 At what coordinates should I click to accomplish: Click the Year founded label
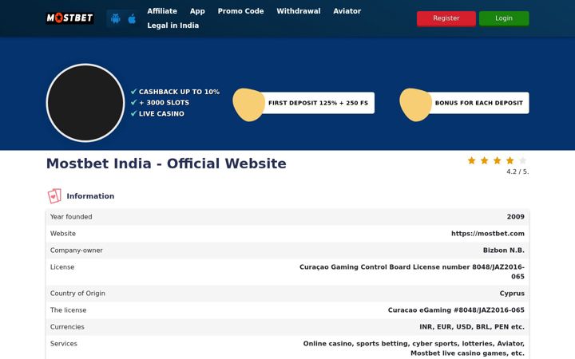71,216
